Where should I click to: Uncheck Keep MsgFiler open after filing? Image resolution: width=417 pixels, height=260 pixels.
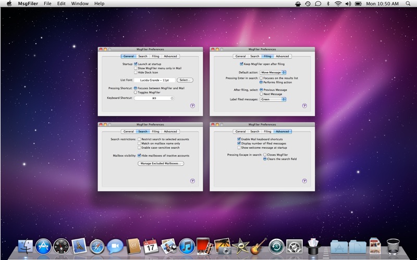pos(241,64)
